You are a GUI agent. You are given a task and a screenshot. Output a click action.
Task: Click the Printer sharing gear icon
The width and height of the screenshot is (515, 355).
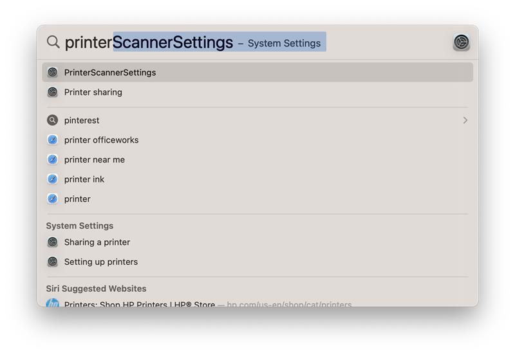coord(53,92)
